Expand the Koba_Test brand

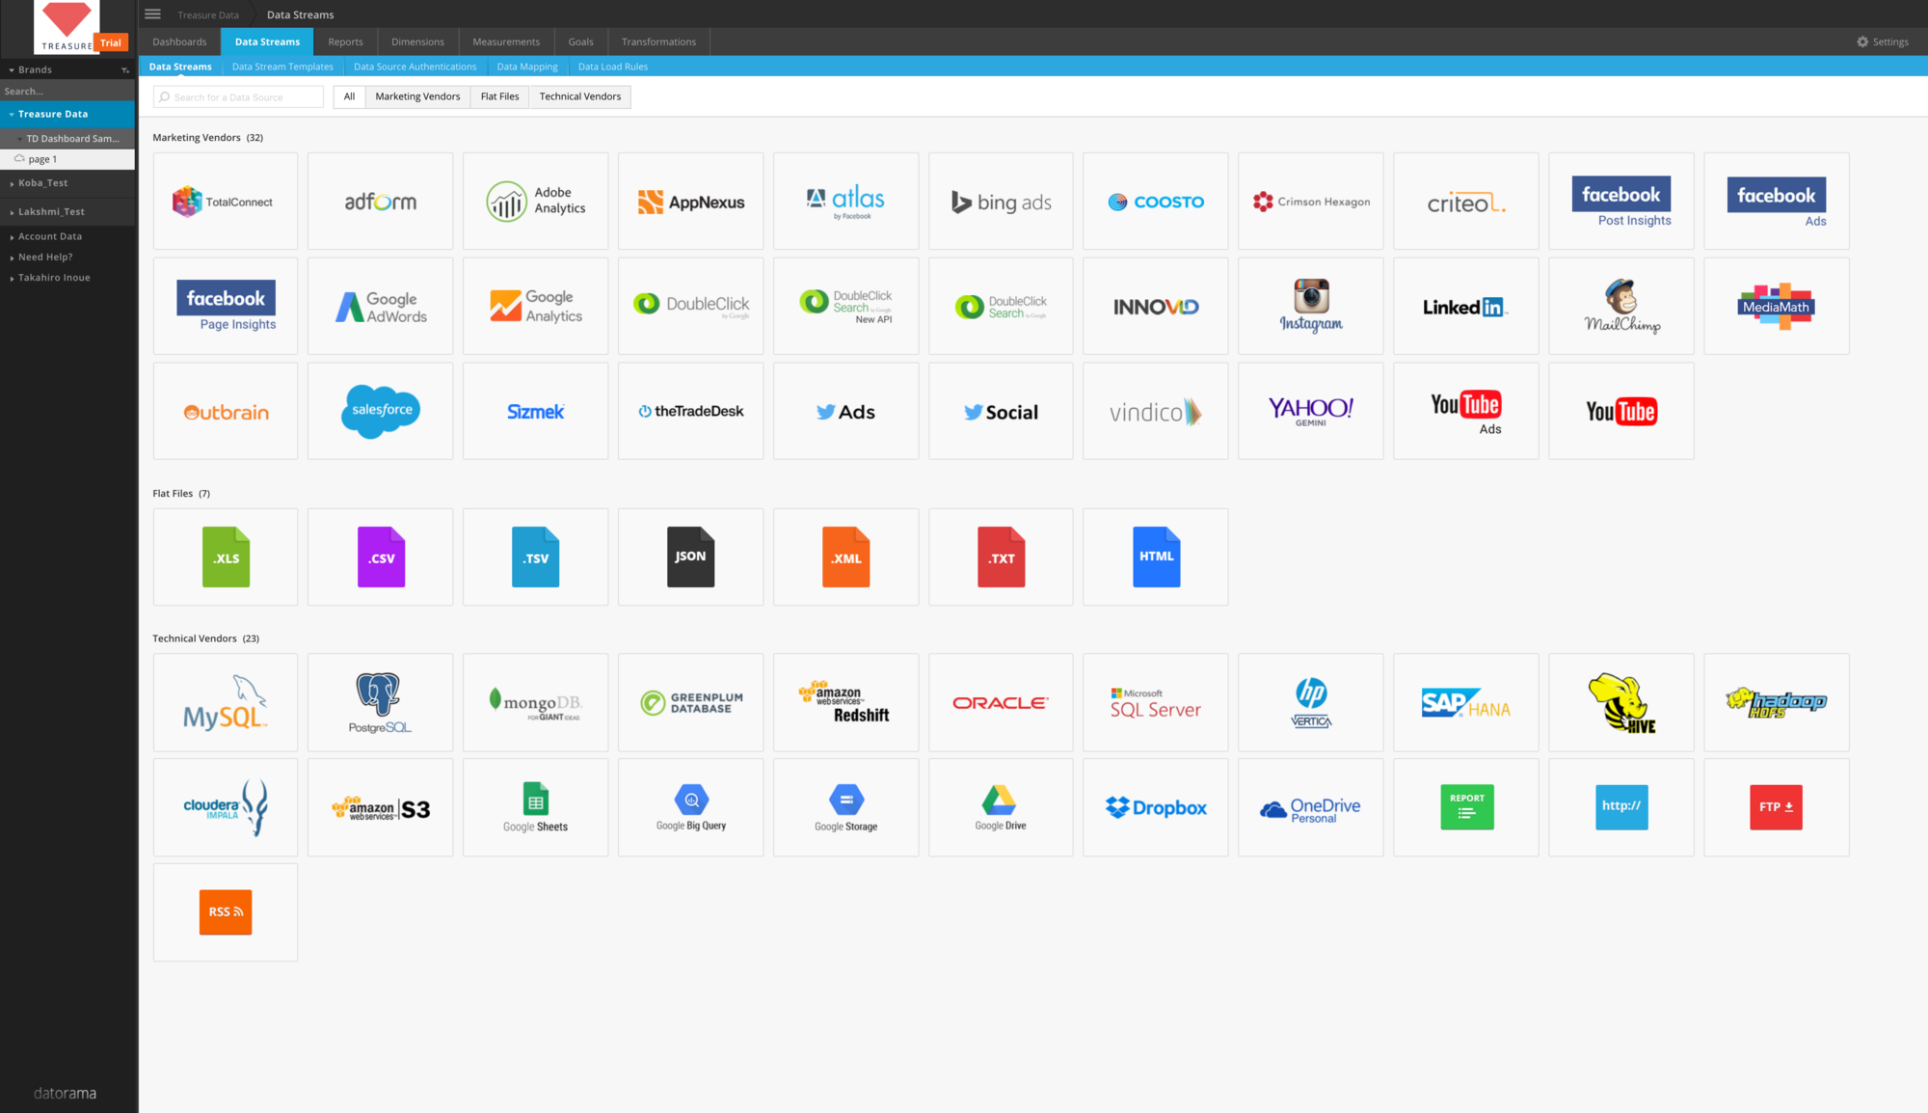(12, 183)
